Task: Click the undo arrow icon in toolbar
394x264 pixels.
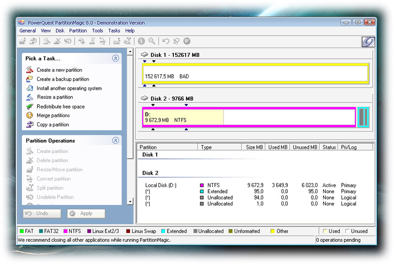Action: 165,41
